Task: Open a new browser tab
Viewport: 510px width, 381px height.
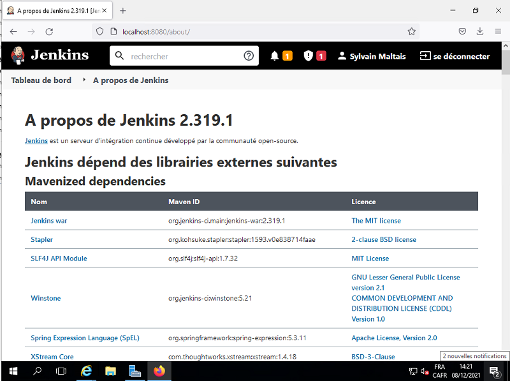Action: 123,11
